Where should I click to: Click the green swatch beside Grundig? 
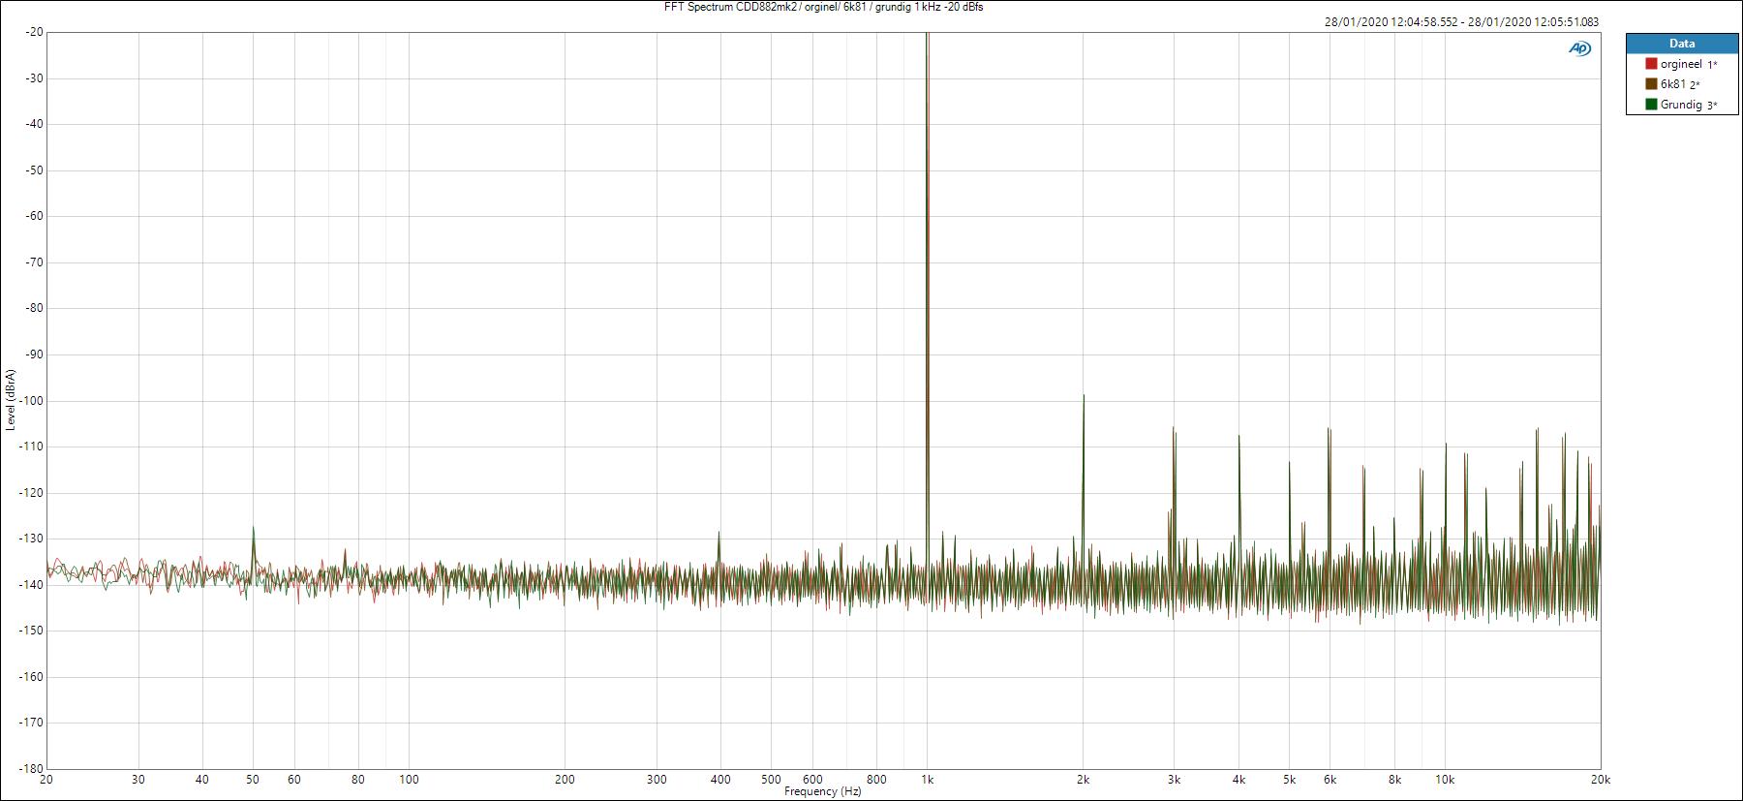pos(1651,105)
